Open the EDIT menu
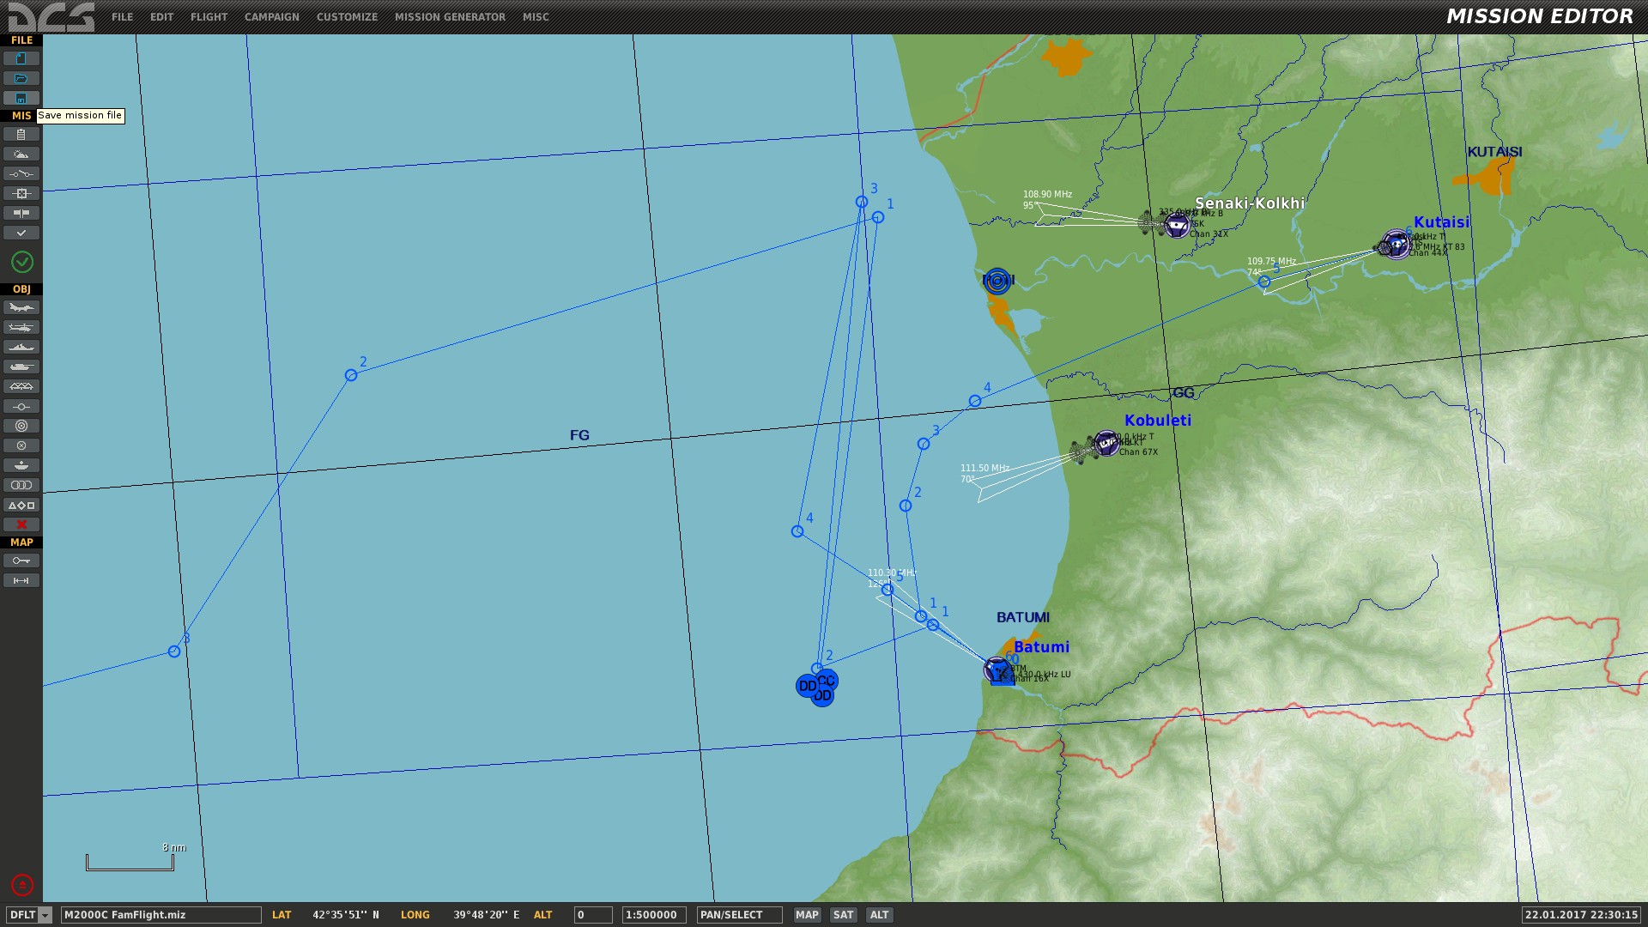The image size is (1648, 927). coord(161,17)
